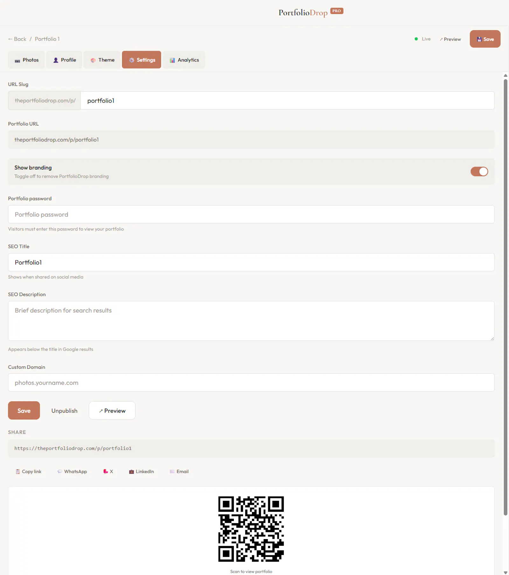Click the Unpublish button
This screenshot has height=575, width=509.
pos(64,411)
